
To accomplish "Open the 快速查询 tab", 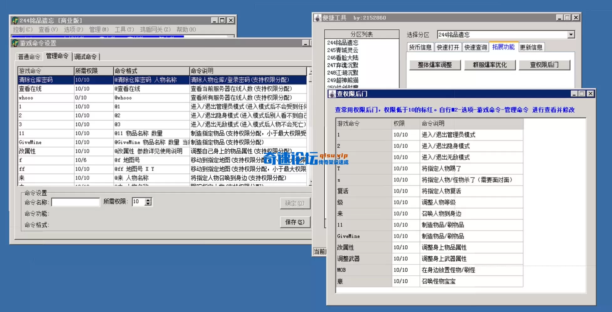I will pyautogui.click(x=475, y=47).
